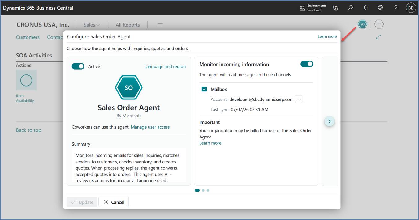Select the third page indicator dot
The width and height of the screenshot is (419, 220).
coord(208,190)
